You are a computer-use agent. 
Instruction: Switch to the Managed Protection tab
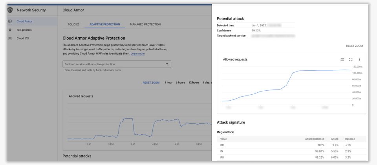point(145,24)
